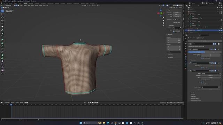Select the Catmull-Clark subdivision button
223x125 pixels.
pyautogui.click(x=197, y=52)
